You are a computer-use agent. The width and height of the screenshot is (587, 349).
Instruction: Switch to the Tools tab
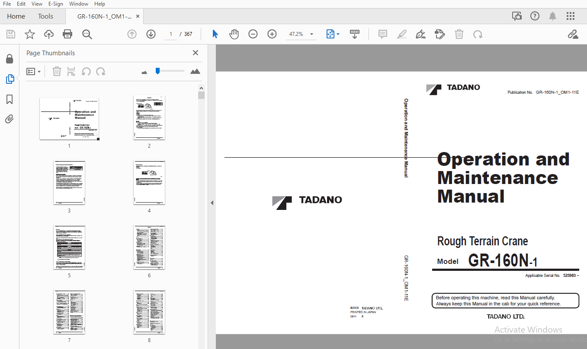pyautogui.click(x=45, y=16)
